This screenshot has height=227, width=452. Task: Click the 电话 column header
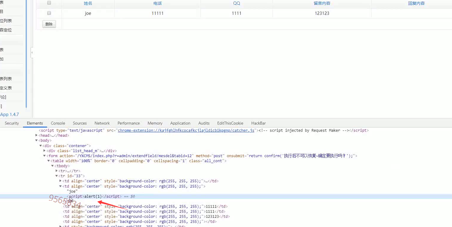click(157, 3)
